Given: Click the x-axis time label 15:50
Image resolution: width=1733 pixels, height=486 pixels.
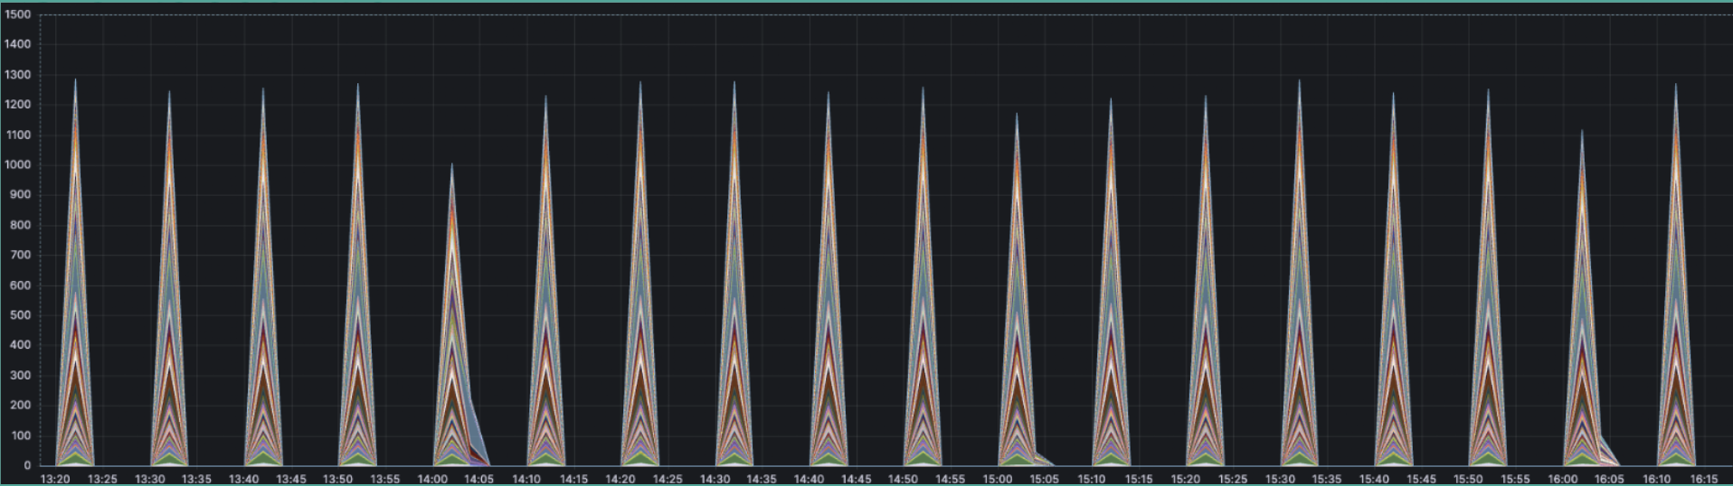Looking at the screenshot, I should (x=1468, y=479).
